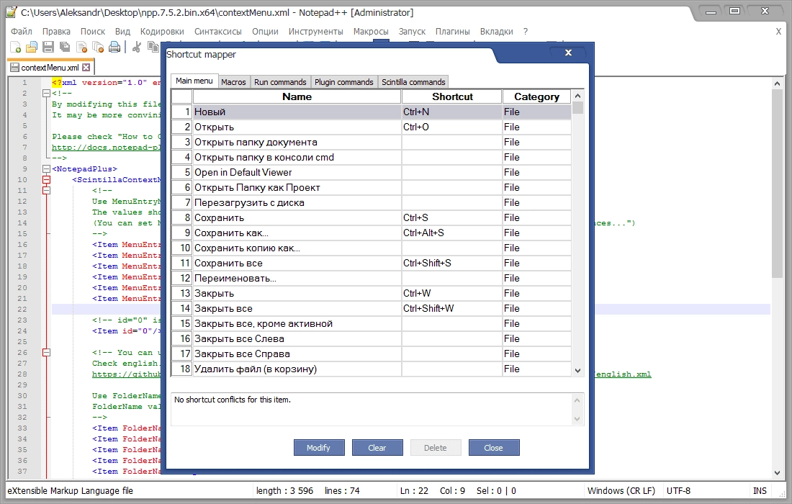The image size is (792, 504).
Task: Click the New file toolbar icon
Action: tap(15, 48)
